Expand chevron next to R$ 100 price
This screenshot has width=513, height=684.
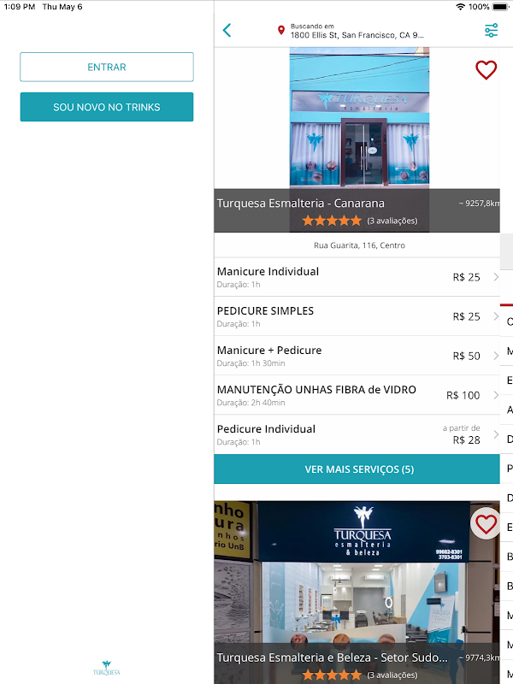point(496,395)
